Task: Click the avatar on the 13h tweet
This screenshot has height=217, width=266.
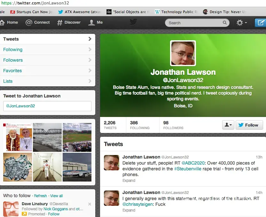Action: pos(112,163)
